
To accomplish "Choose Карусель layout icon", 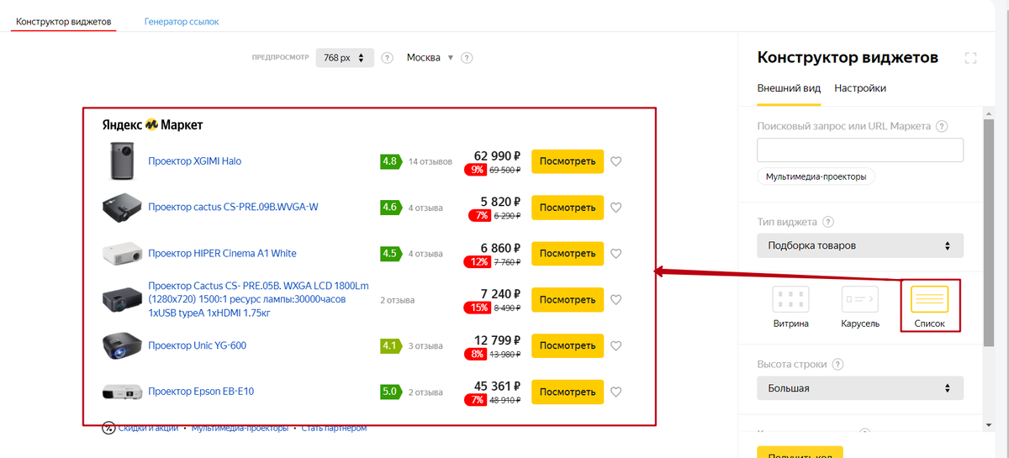I will click(x=860, y=300).
